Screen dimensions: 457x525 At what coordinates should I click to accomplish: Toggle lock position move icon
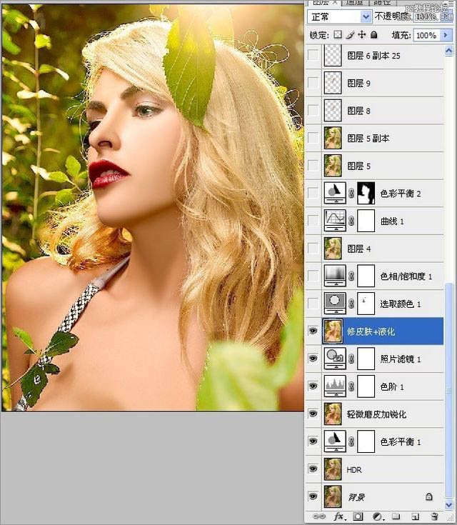pos(362,35)
